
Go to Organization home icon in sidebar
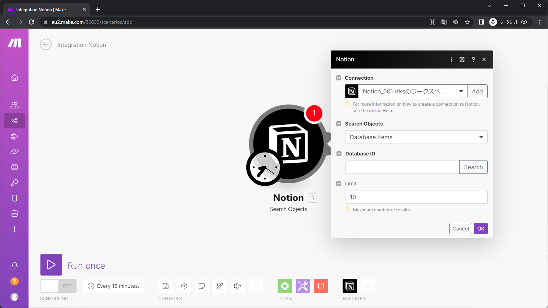coord(14,78)
